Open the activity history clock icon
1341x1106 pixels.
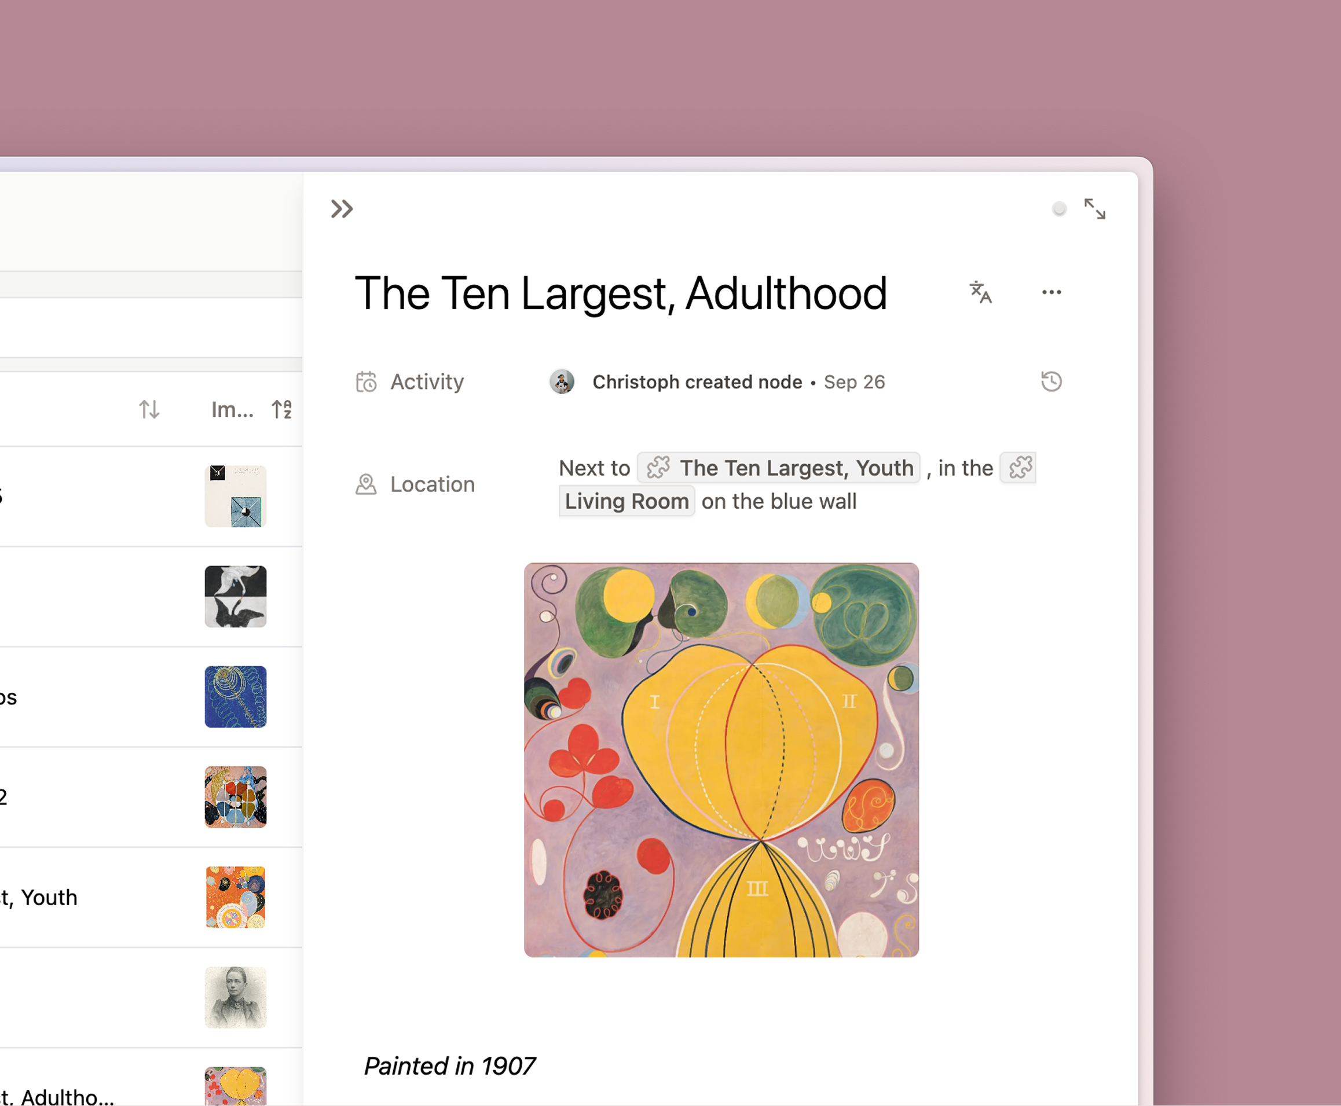pos(1051,381)
